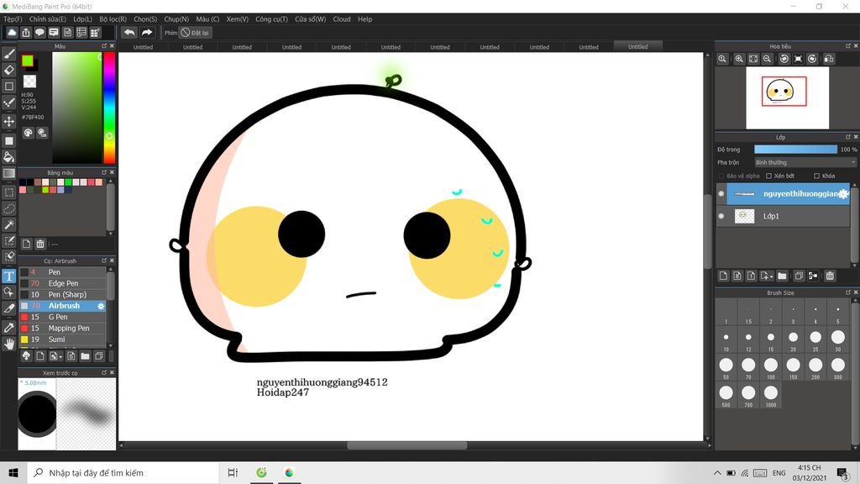Choose the Bucket fill tool
Image resolution: width=860 pixels, height=484 pixels.
coord(9,157)
